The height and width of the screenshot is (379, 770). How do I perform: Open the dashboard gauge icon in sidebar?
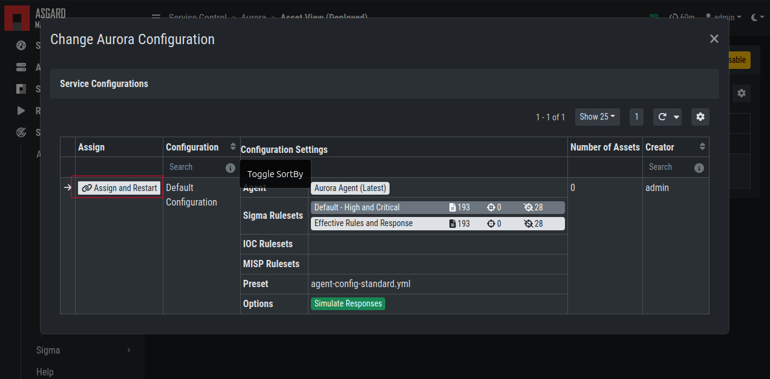pyautogui.click(x=21, y=45)
